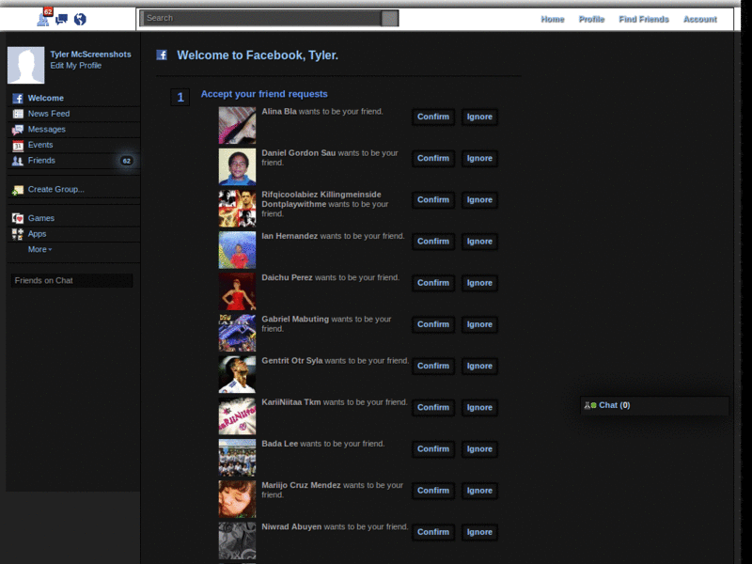
Task: Click the Friends on Chat field
Action: [72, 280]
